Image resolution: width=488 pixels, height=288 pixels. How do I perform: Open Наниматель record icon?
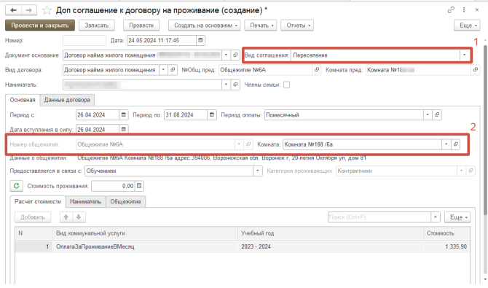pyautogui.click(x=235, y=85)
